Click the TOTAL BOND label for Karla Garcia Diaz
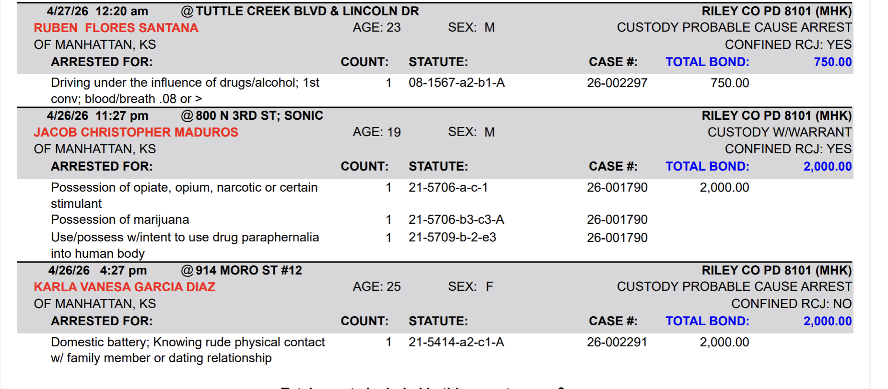 pyautogui.click(x=707, y=321)
